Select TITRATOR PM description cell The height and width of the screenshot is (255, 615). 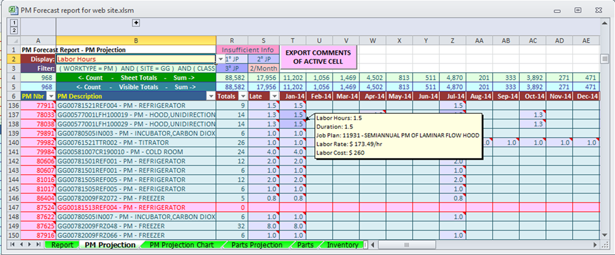136,142
